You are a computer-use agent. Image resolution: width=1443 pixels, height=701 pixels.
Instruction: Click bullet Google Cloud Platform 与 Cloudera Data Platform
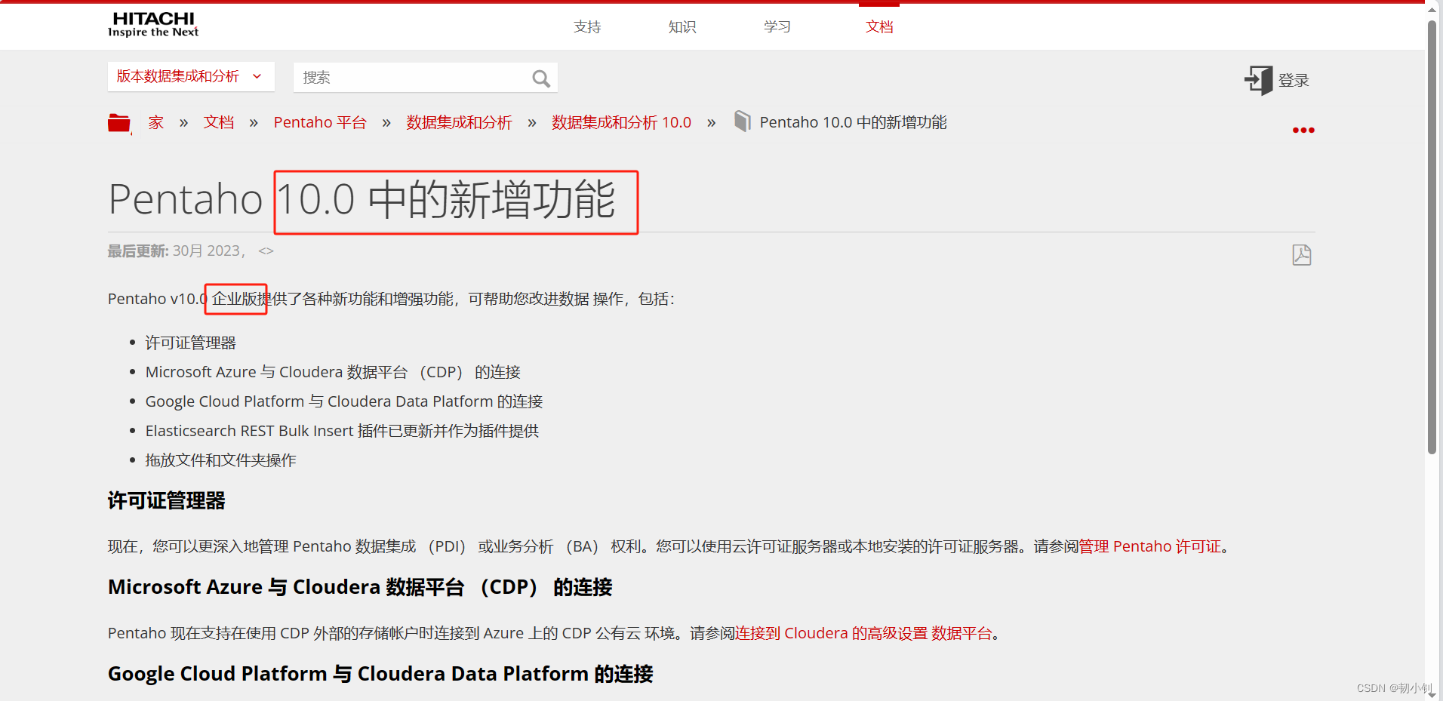click(x=344, y=401)
